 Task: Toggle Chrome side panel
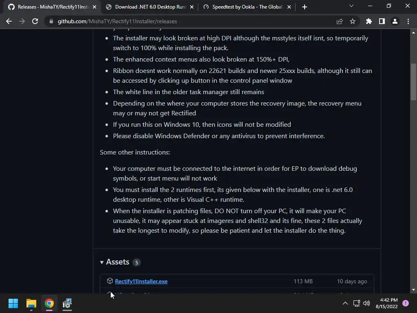click(382, 21)
